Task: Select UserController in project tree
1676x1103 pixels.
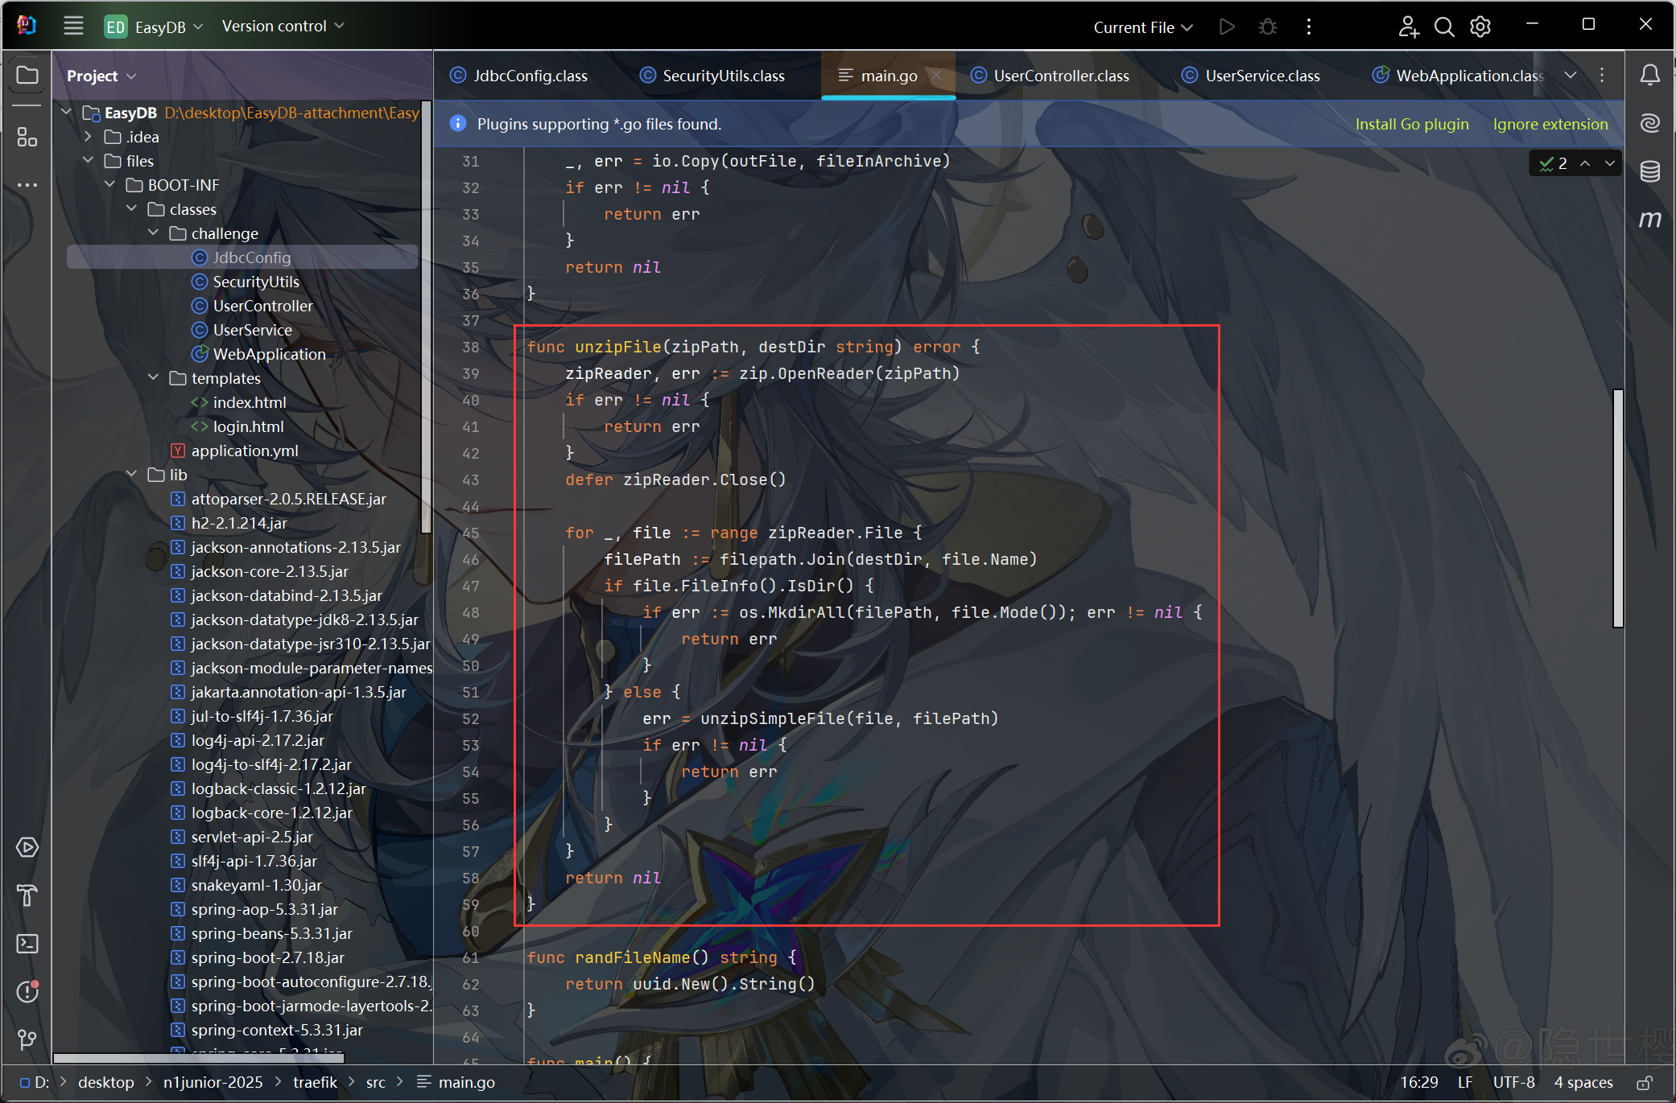Action: click(262, 306)
